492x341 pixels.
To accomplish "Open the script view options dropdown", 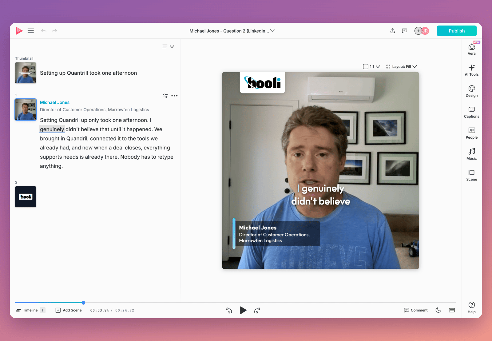I will pos(168,46).
